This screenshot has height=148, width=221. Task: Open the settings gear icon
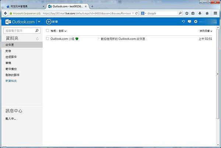196,22
